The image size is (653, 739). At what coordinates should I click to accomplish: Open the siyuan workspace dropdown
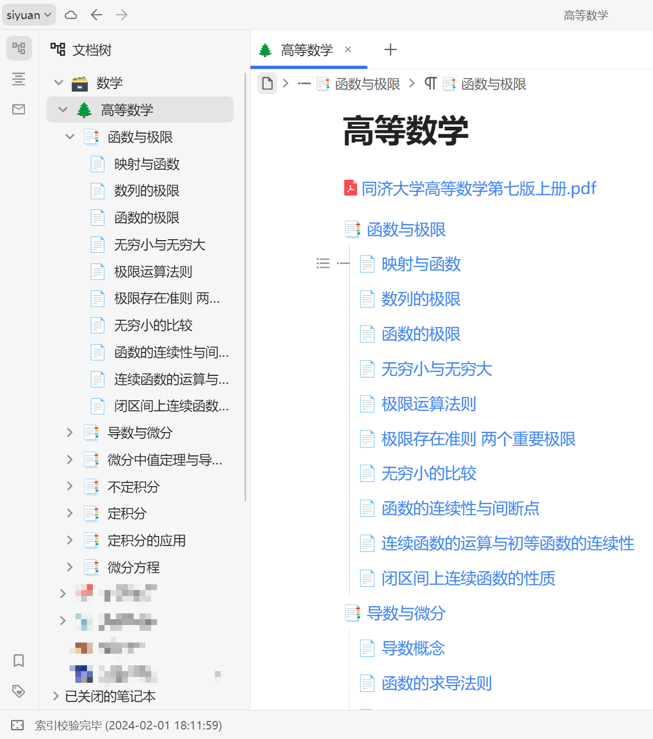tap(29, 15)
